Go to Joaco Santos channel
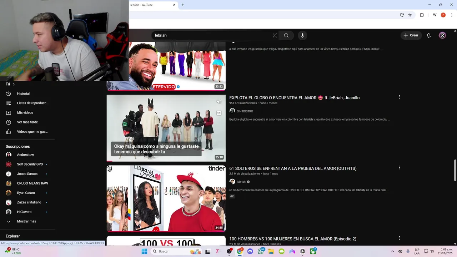 [27, 174]
